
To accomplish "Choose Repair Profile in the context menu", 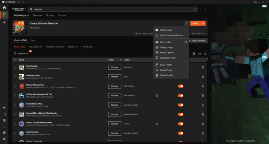I will pos(166,70).
